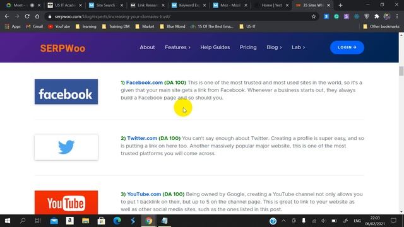Open the Chrome extensions puzzle icon
The height and width of the screenshot is (227, 404).
(x=377, y=16)
